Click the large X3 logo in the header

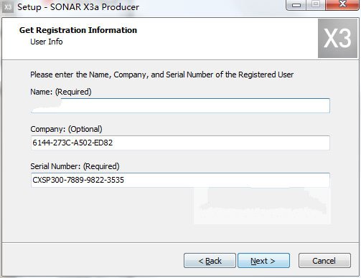click(337, 39)
